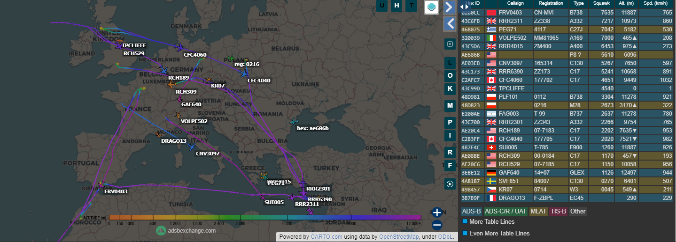Toggle the U filter button
This screenshot has height=242, width=676.
coord(382,6)
